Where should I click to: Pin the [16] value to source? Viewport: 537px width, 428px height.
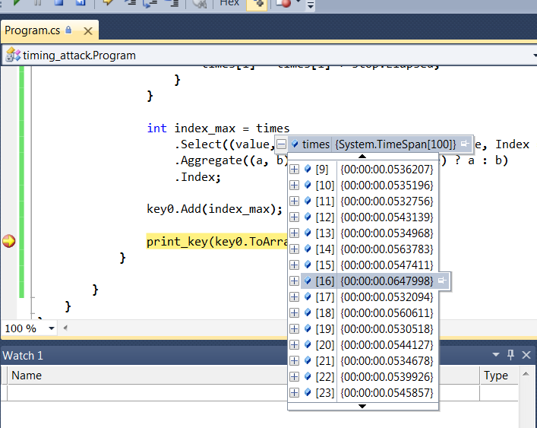(442, 281)
